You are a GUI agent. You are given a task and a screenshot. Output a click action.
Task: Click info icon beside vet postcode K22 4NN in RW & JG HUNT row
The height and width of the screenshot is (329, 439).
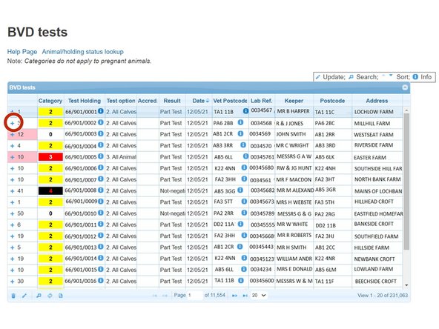coord(244,167)
